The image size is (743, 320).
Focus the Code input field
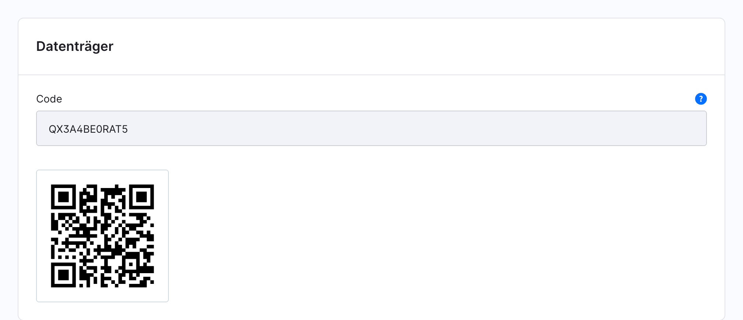coord(371,128)
